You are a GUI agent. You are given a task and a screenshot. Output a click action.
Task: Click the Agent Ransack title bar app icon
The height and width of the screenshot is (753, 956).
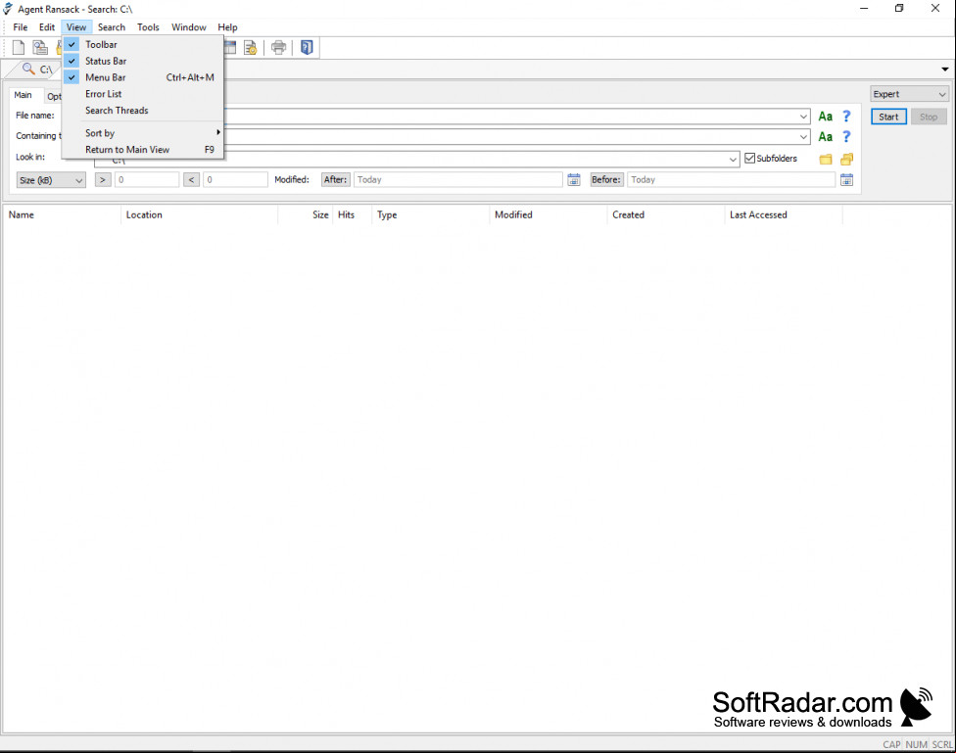click(x=8, y=9)
